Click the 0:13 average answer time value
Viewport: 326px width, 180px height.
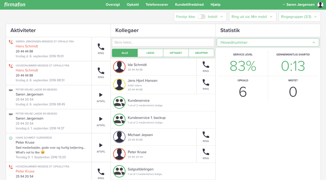[293, 66]
